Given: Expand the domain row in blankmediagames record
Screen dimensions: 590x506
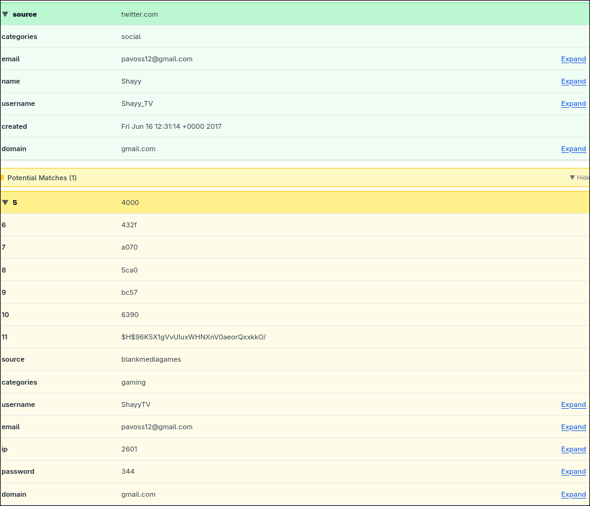Looking at the screenshot, I should click(573, 495).
